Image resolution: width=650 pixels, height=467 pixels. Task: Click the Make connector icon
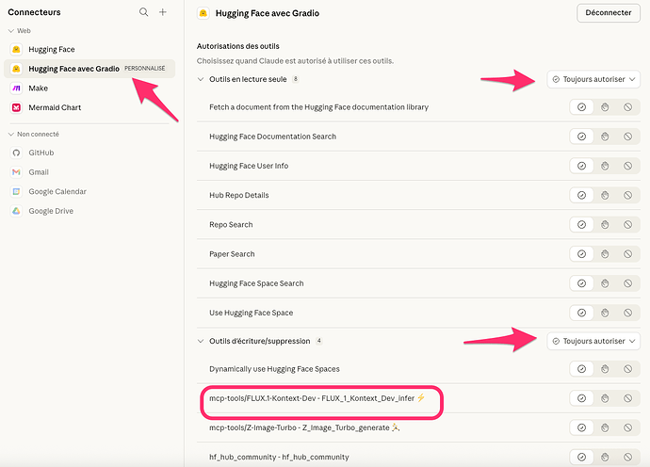[16, 88]
